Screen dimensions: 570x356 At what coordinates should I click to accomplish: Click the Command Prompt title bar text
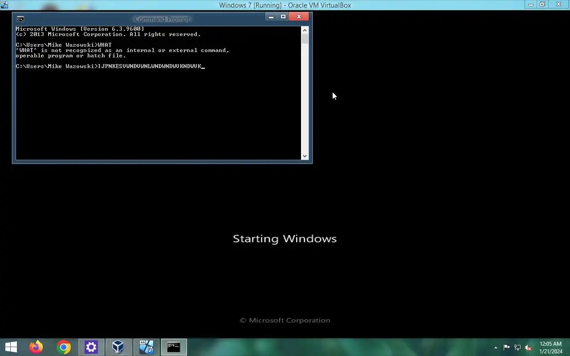(x=162, y=19)
